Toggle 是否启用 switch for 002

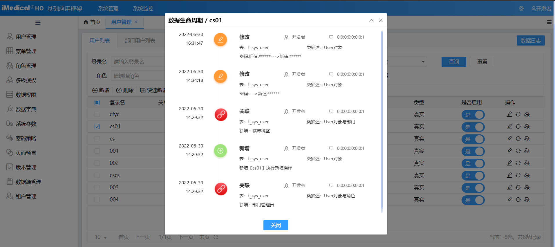[x=473, y=164]
